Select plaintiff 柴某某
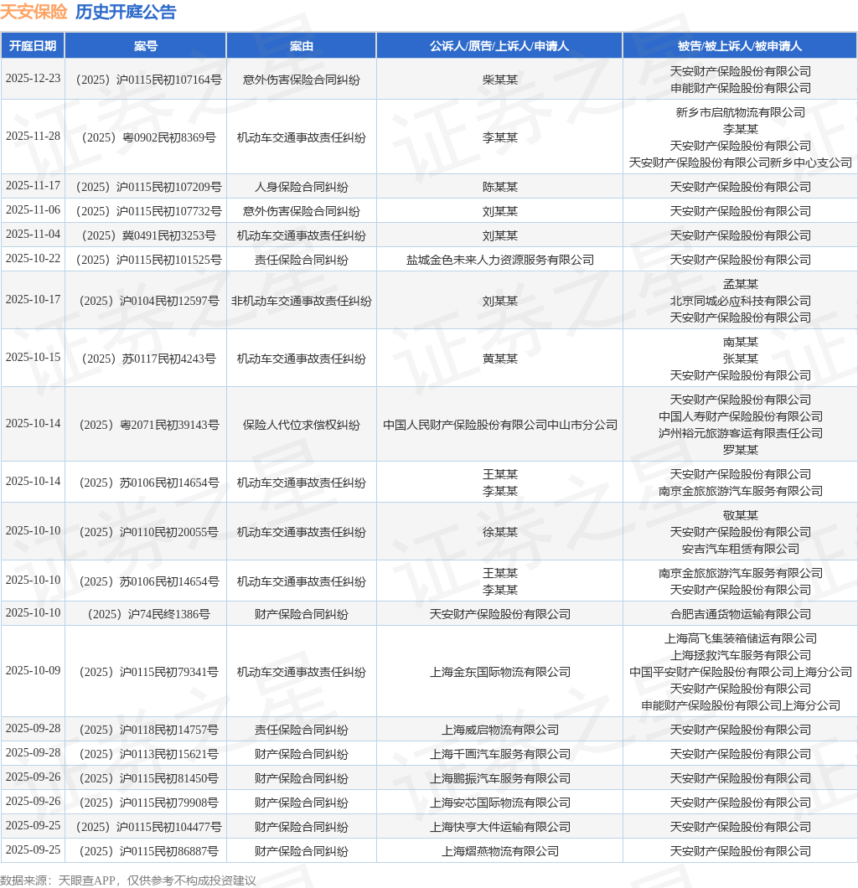This screenshot has width=858, height=888. pos(499,80)
